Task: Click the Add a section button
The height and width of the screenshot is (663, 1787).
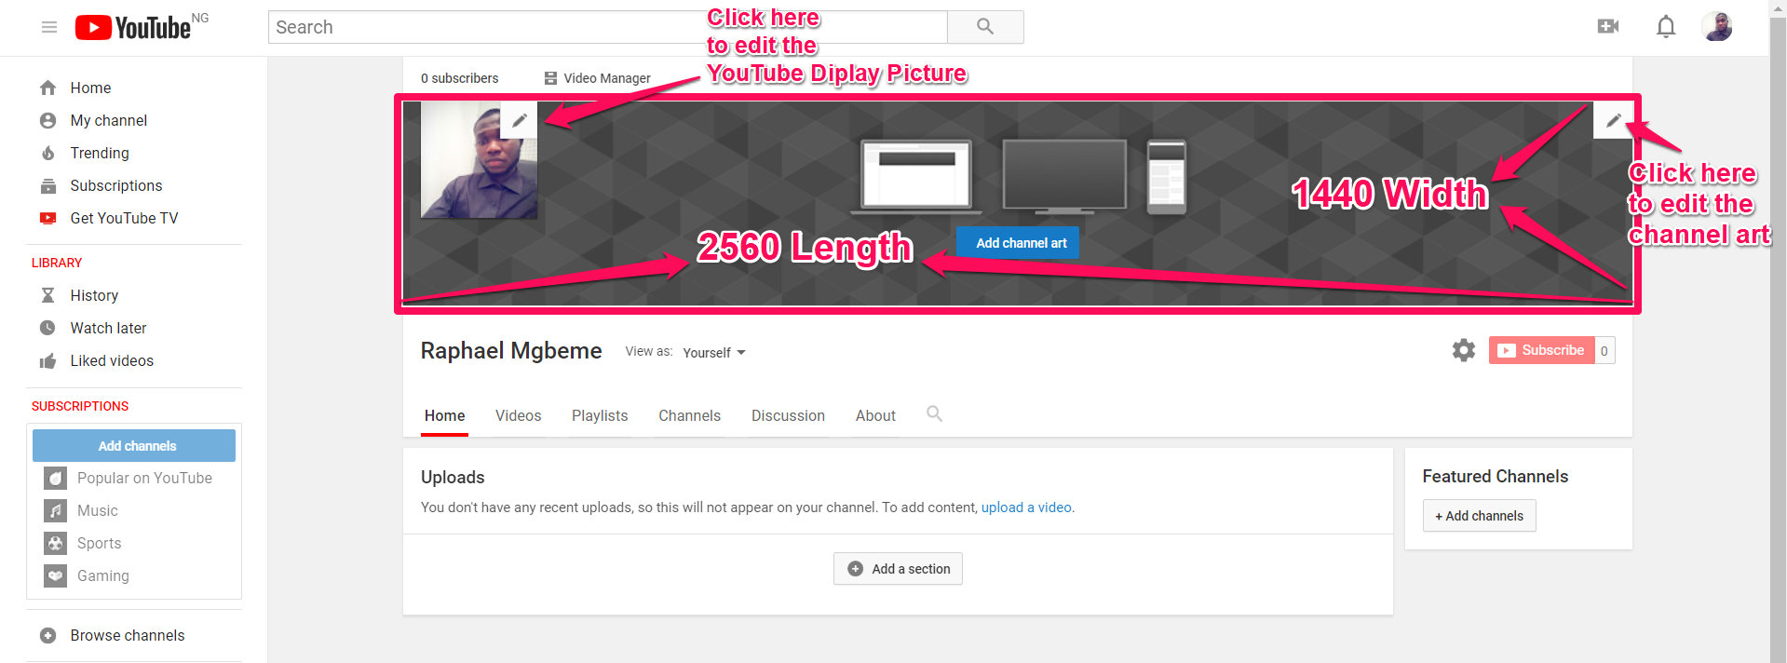Action: [x=898, y=569]
